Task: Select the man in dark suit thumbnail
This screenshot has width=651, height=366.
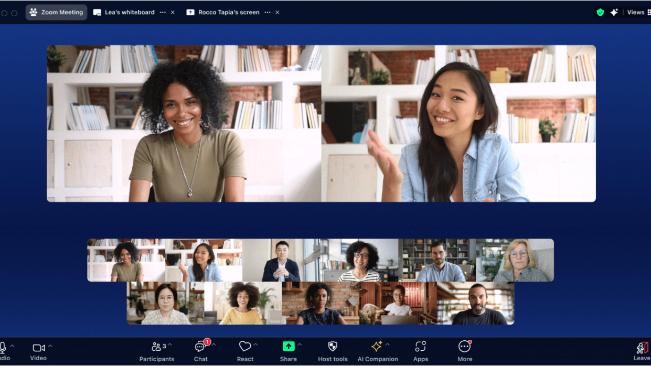Action: point(281,260)
